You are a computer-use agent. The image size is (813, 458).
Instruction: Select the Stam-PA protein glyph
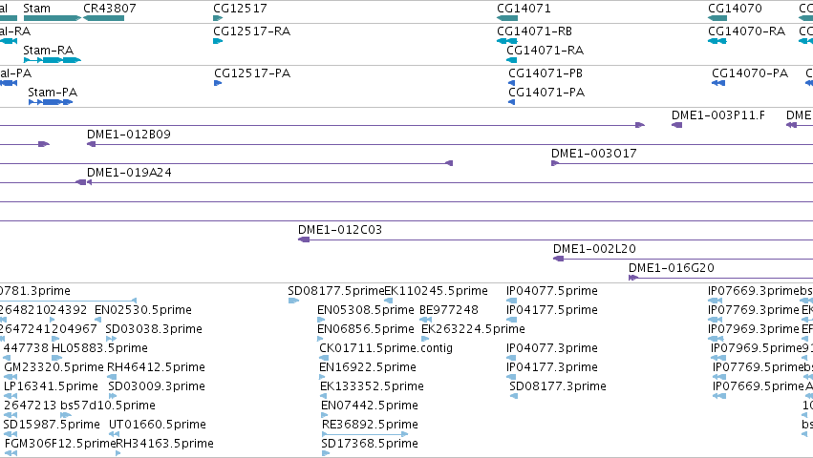pyautogui.click(x=51, y=102)
